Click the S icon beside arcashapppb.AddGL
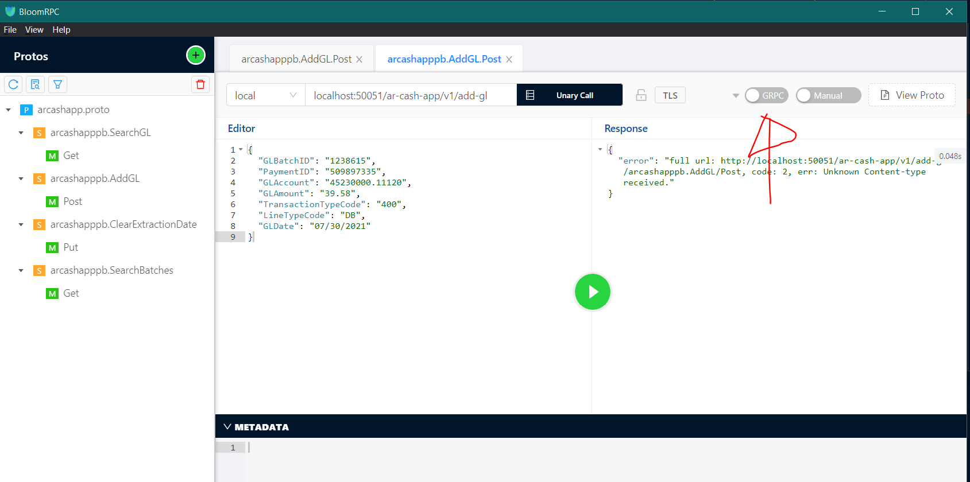Screen dimensions: 970x482 [39, 178]
